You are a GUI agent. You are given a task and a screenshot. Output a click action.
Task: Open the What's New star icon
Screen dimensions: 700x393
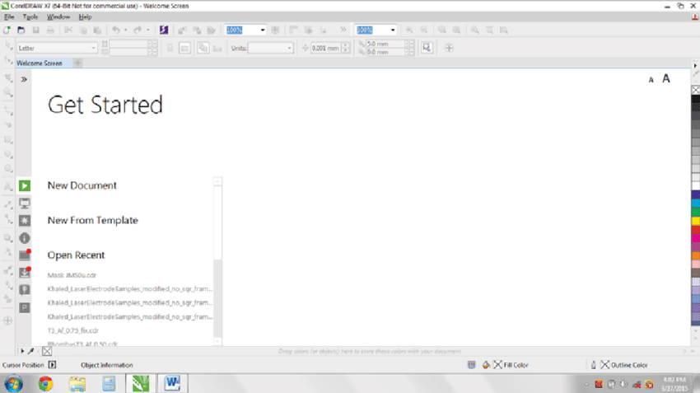[x=25, y=221]
